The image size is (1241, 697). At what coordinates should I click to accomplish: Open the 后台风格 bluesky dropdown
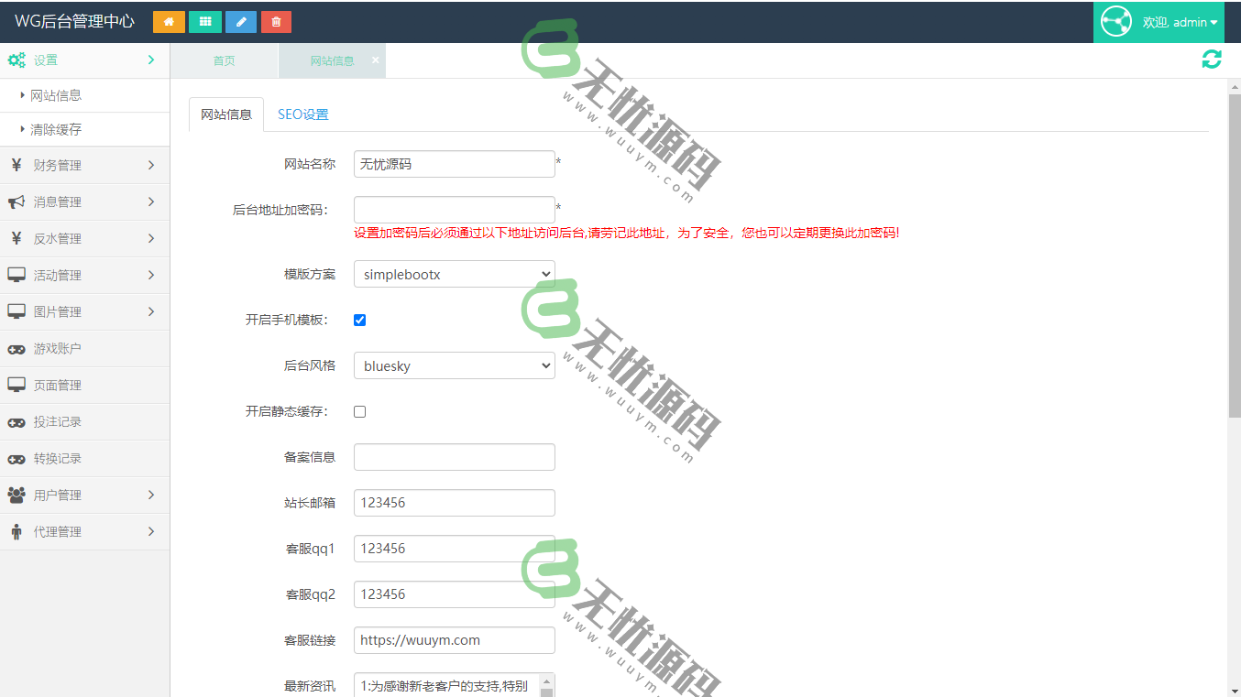point(454,365)
